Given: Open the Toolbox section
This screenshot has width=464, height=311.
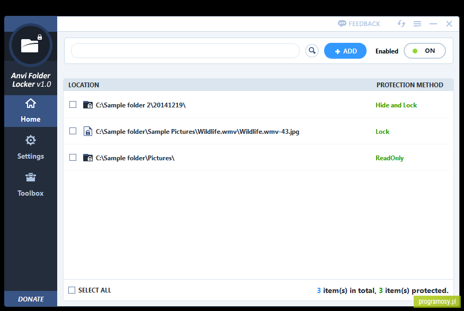Looking at the screenshot, I should 31,185.
